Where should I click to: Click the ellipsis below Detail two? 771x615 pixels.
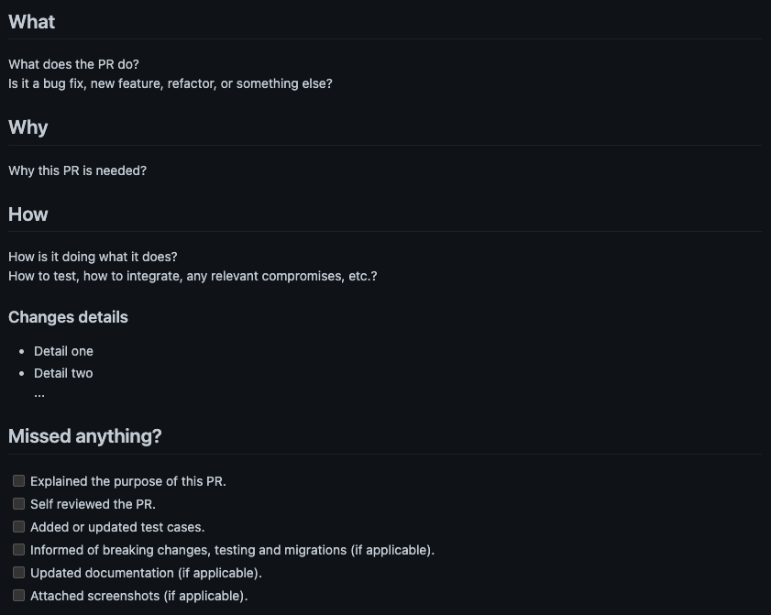pos(39,394)
